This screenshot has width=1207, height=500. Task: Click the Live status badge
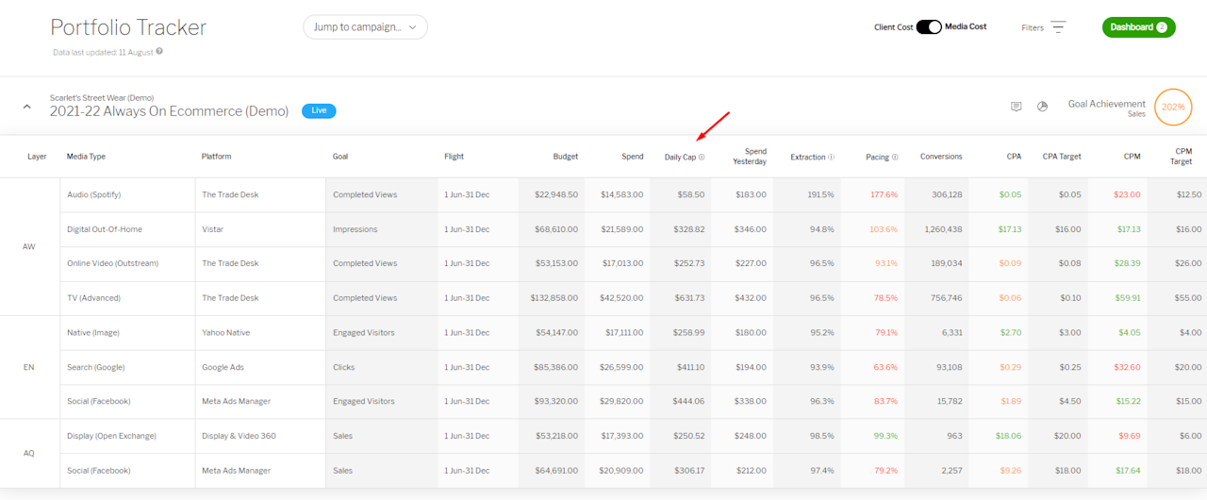tap(319, 110)
